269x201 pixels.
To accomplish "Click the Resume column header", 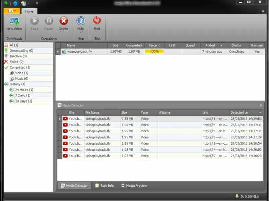I will tap(257, 45).
